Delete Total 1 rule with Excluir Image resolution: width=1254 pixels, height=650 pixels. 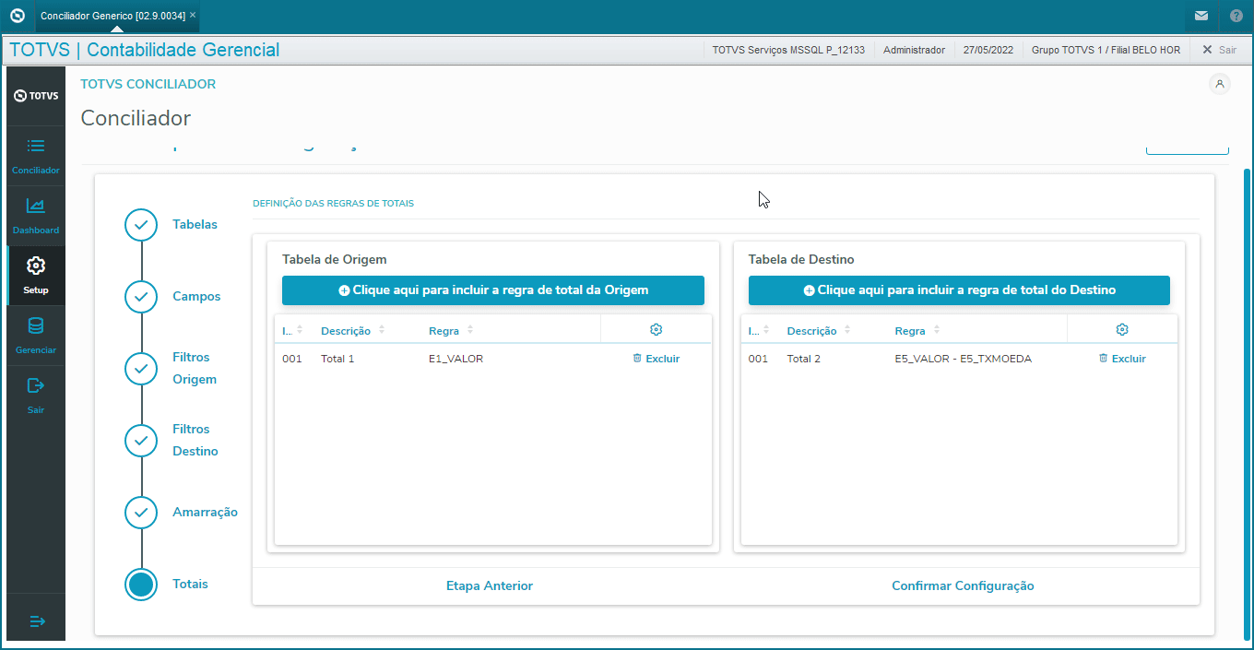[656, 359]
